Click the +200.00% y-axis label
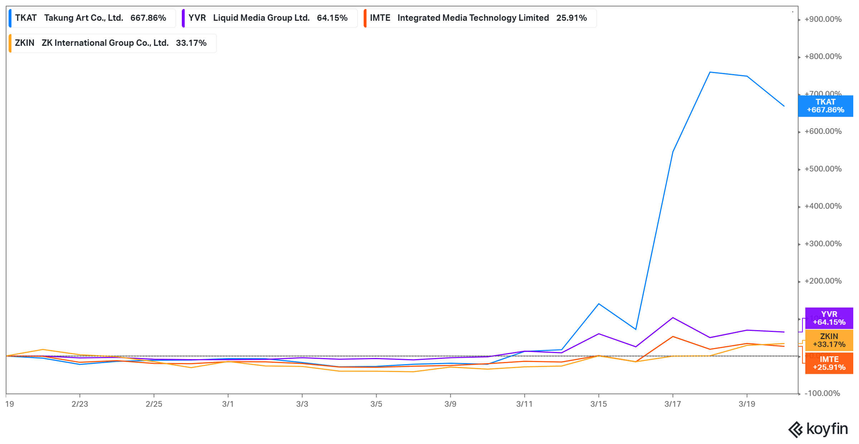Image resolution: width=859 pixels, height=444 pixels. [x=823, y=281]
